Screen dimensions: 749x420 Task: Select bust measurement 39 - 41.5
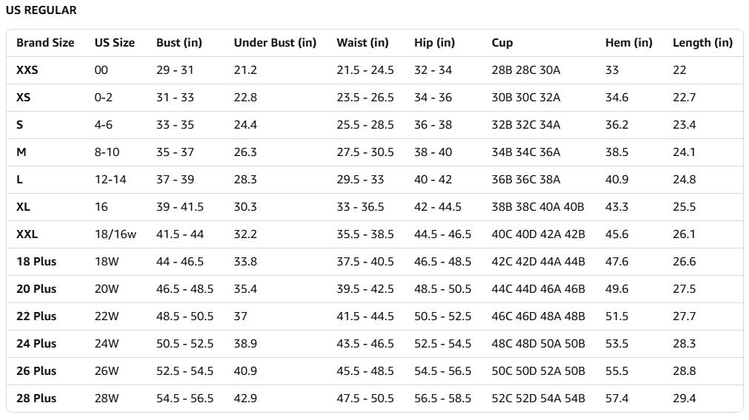[x=180, y=207]
